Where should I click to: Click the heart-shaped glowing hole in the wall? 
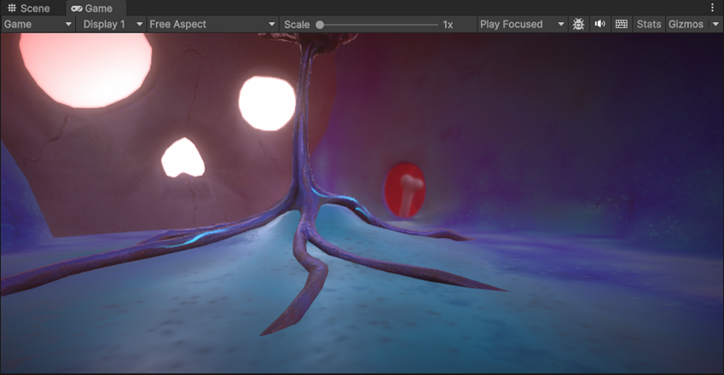(183, 158)
